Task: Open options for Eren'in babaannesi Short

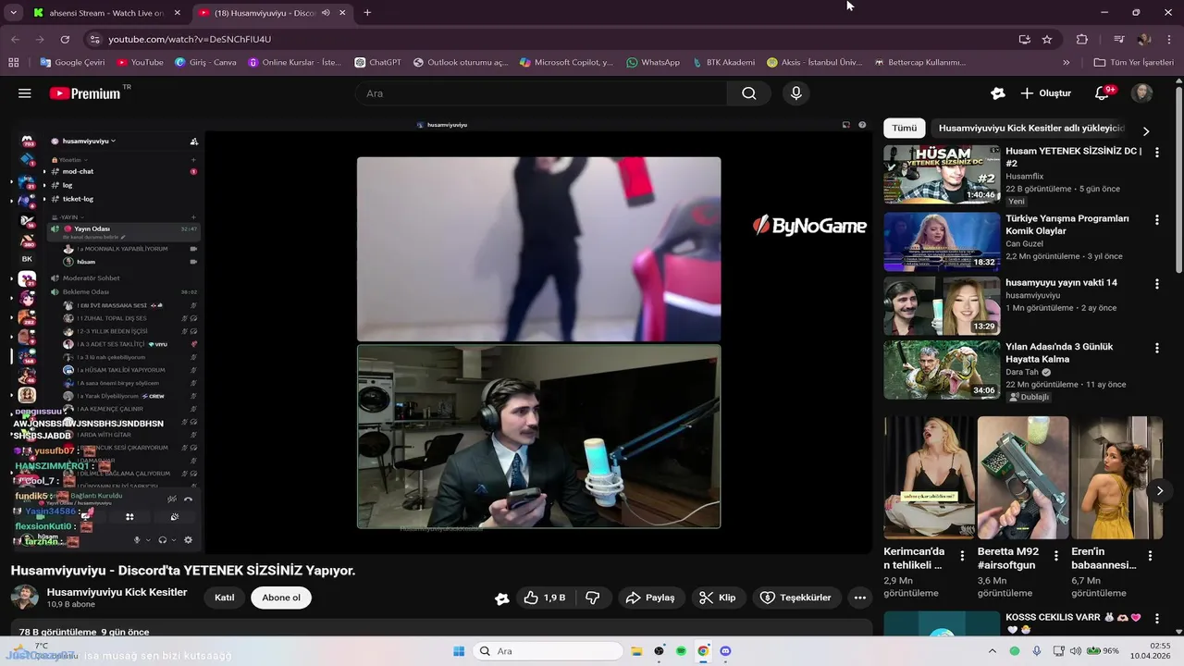Action: pyautogui.click(x=1151, y=557)
